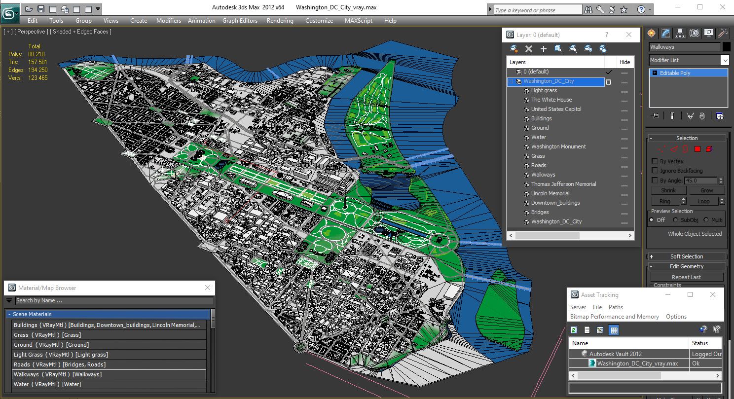The image size is (734, 399).
Task: Enable the Ignore Backfacing checkbox
Action: [x=655, y=171]
